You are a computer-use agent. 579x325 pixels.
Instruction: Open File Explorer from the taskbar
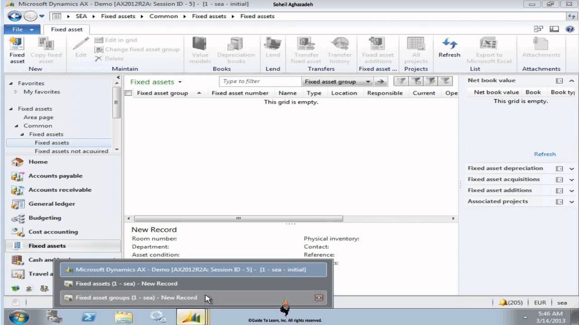click(123, 317)
